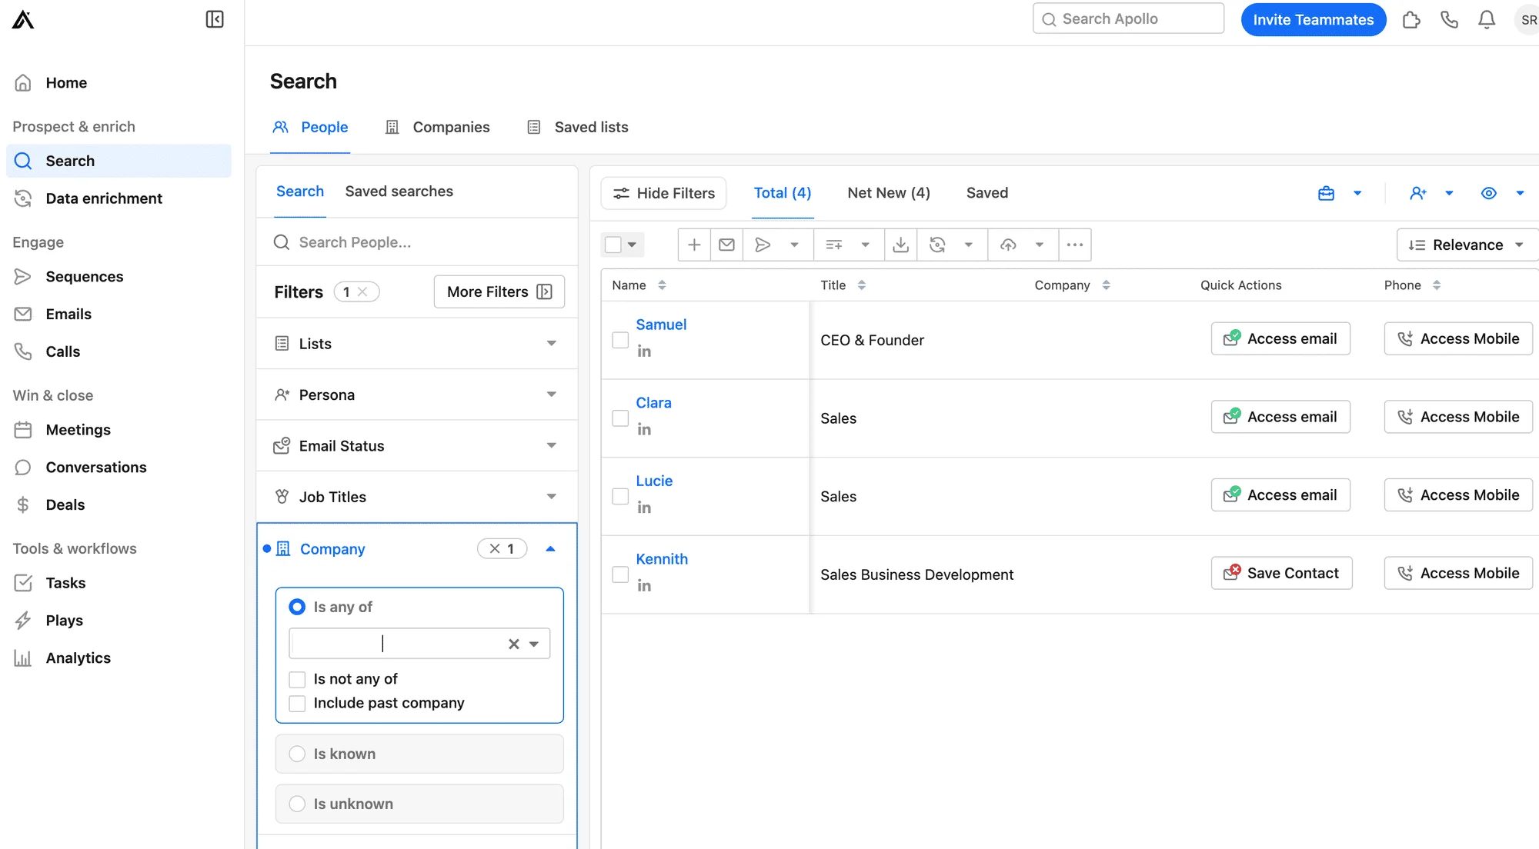
Task: Switch to the Companies tab
Action: click(x=437, y=127)
